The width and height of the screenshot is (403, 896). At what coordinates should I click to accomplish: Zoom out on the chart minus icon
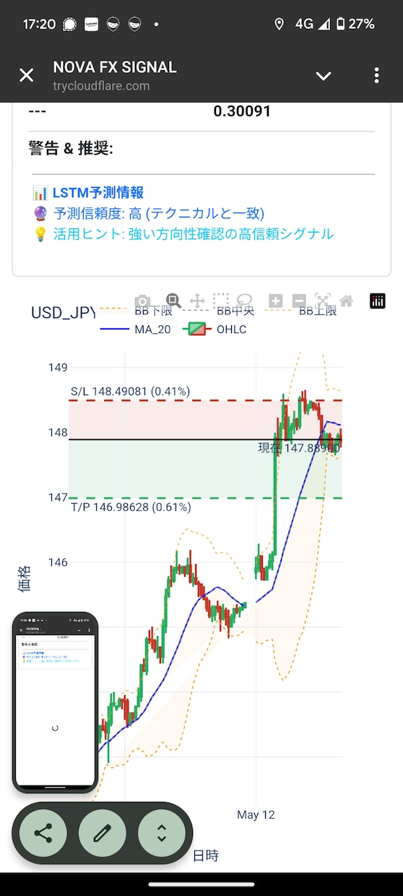[299, 301]
